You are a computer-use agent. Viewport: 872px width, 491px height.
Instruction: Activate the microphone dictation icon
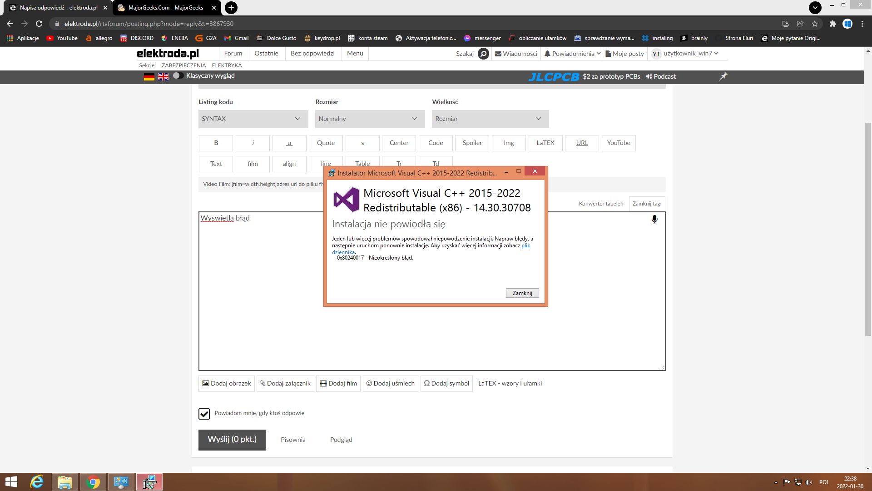pyautogui.click(x=654, y=220)
